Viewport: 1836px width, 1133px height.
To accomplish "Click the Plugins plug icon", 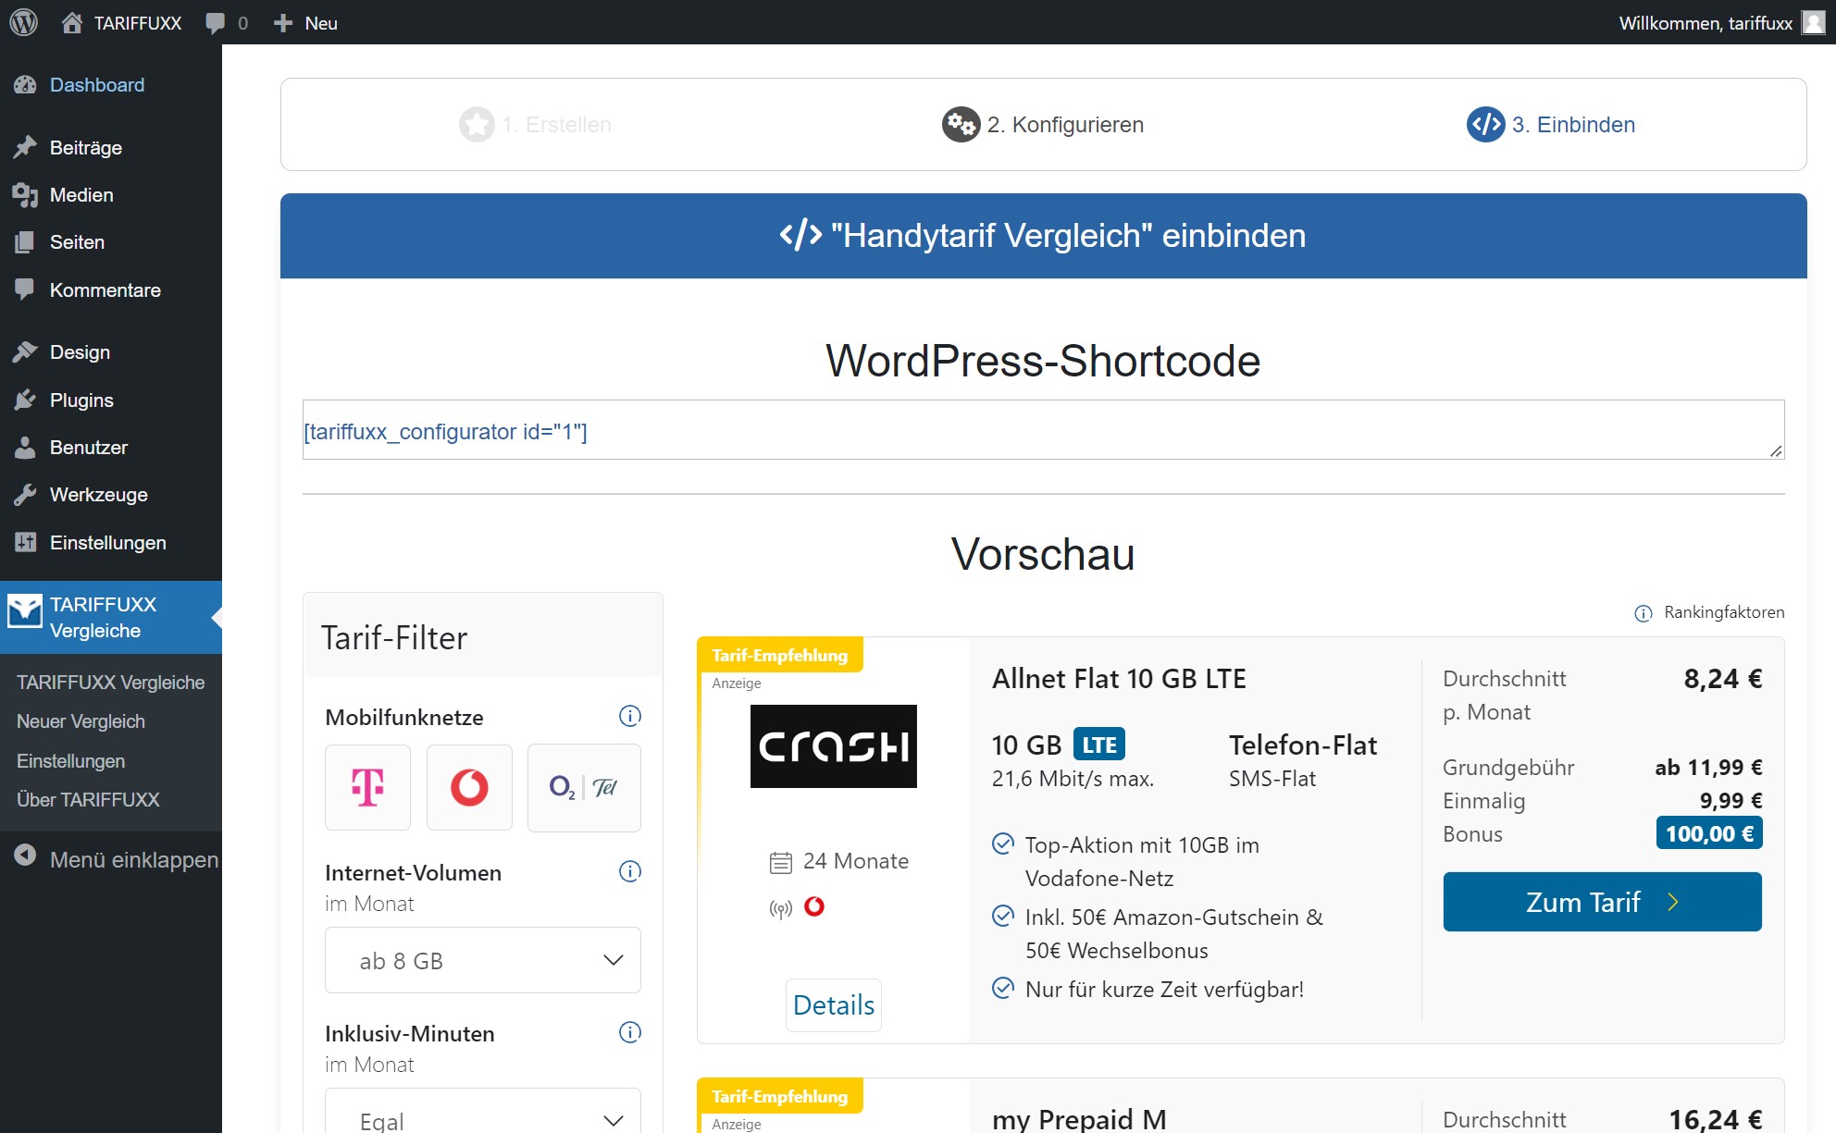I will (x=25, y=400).
